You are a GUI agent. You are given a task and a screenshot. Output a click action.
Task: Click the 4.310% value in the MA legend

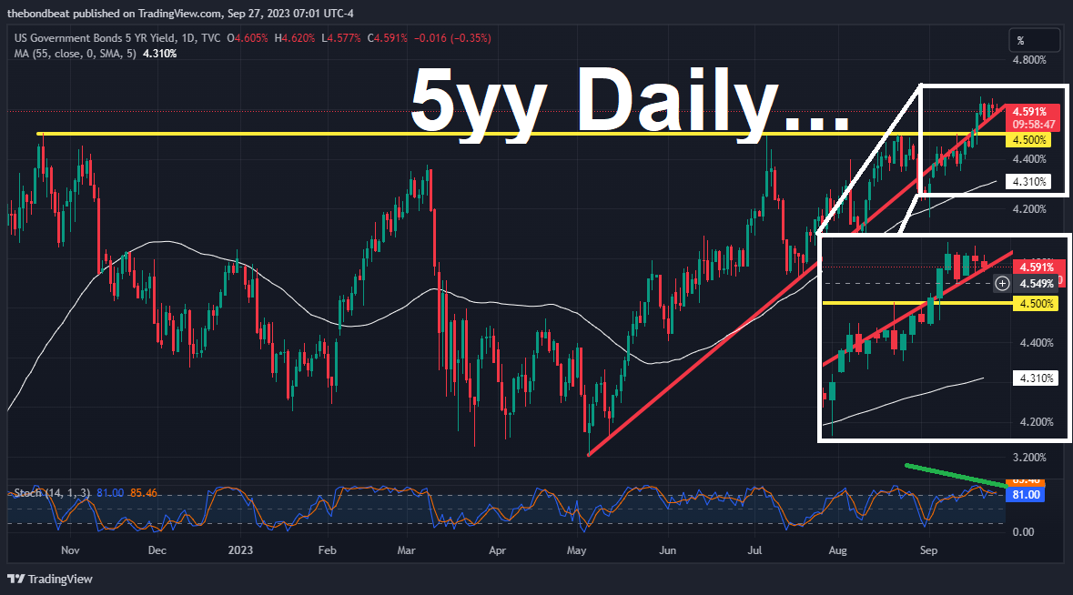pyautogui.click(x=159, y=54)
